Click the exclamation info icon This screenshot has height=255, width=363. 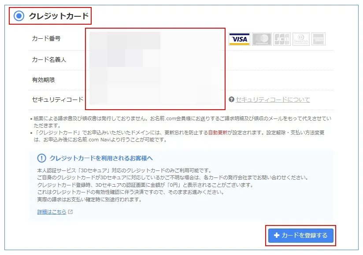coord(42,158)
